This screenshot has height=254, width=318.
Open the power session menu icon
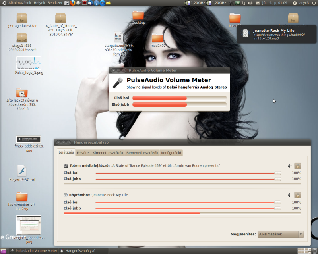point(314,3)
